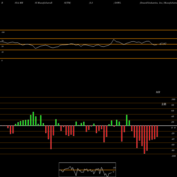Click the 0 label on RSI axis
This screenshot has height=177, width=177.
(2, 61)
